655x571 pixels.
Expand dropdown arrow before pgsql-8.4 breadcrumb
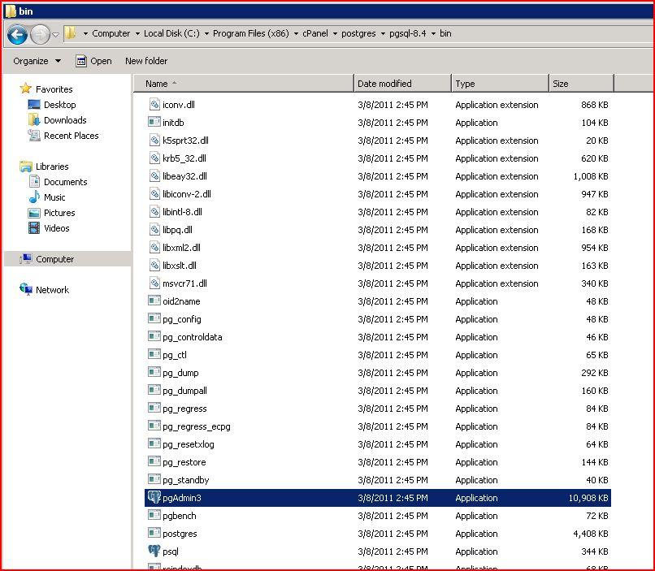tap(383, 33)
